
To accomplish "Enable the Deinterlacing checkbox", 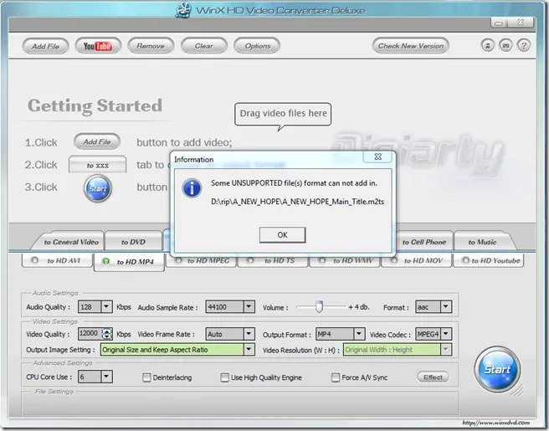I will pyautogui.click(x=147, y=377).
